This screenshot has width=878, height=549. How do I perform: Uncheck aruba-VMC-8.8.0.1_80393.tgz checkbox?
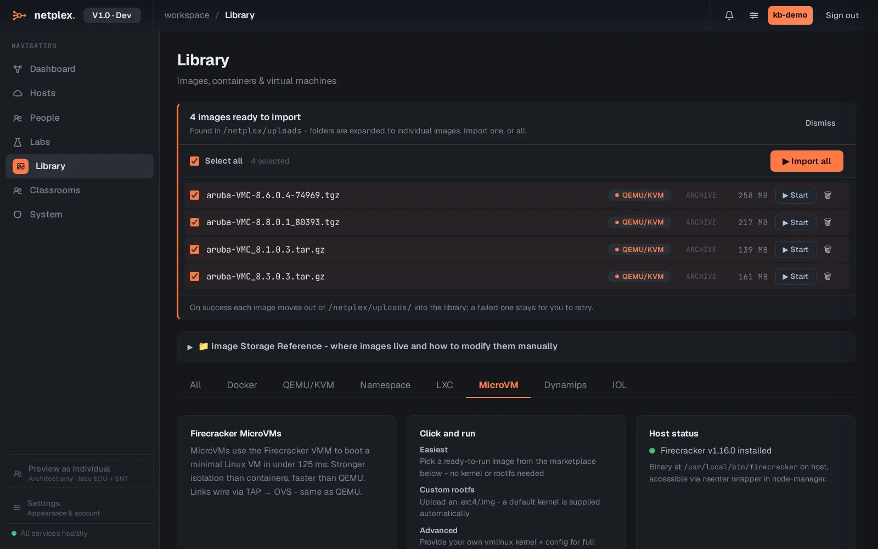(194, 222)
